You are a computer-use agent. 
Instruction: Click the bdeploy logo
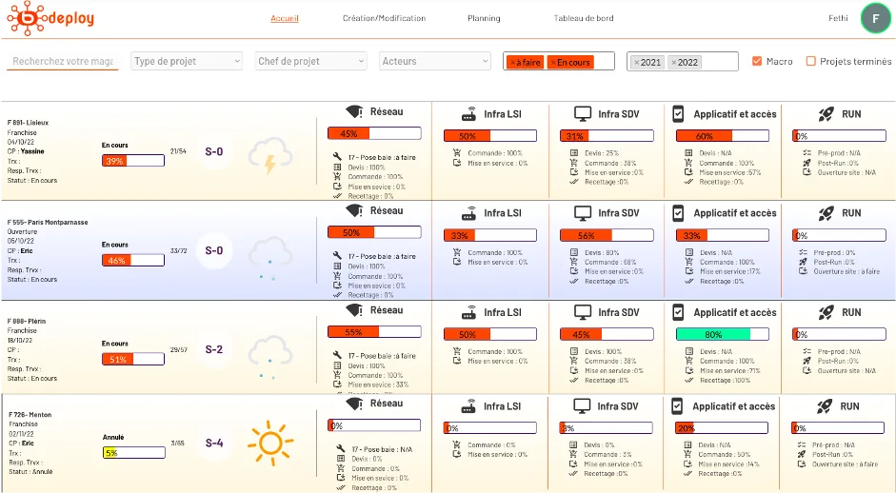pos(50,18)
